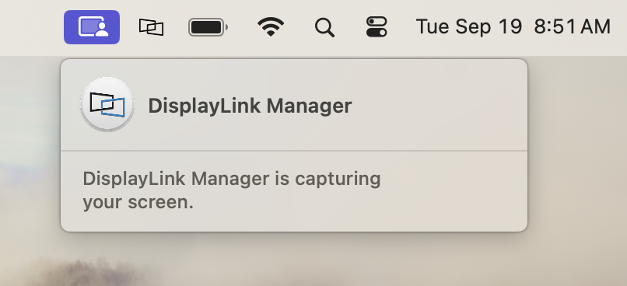
Task: Check the battery status icon
Action: (208, 27)
